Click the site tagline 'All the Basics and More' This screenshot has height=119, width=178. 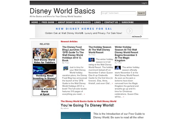tap(56, 16)
